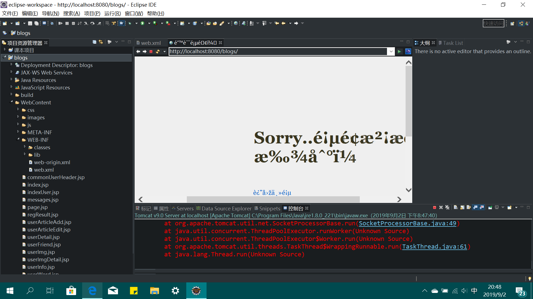
Task: Click the Suspend debug icon
Action: tap(67, 24)
